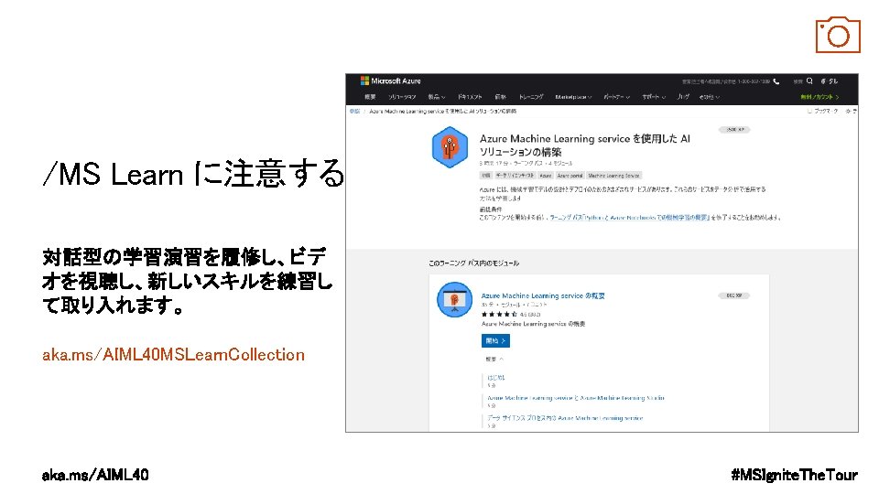The image size is (879, 494).
Task: Click the aka.ms/AIML40MSLearnCollection link
Action: pos(173,355)
